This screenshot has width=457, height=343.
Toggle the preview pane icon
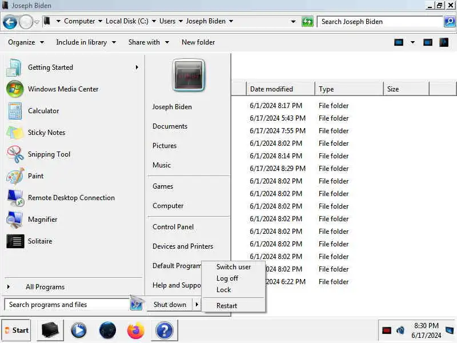click(427, 42)
